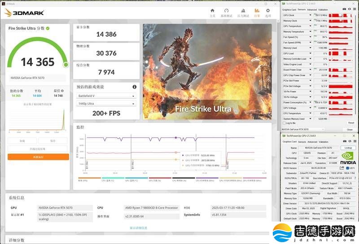Click the compare results online button
This screenshot has height=244, width=359.
[x=38, y=149]
